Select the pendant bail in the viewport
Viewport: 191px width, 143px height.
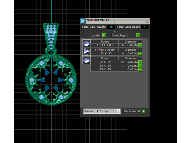(x=51, y=37)
